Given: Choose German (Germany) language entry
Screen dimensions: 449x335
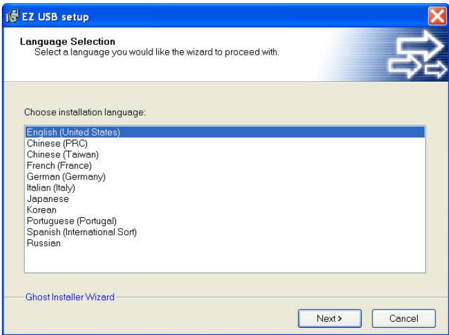Looking at the screenshot, I should click(x=225, y=176).
